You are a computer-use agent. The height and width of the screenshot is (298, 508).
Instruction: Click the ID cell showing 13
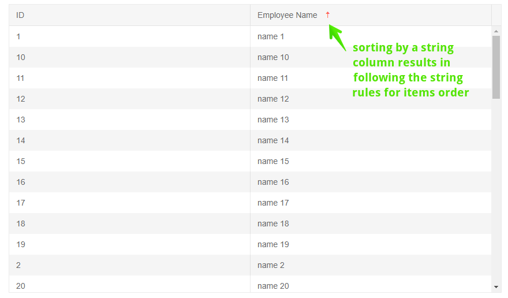[21, 120]
